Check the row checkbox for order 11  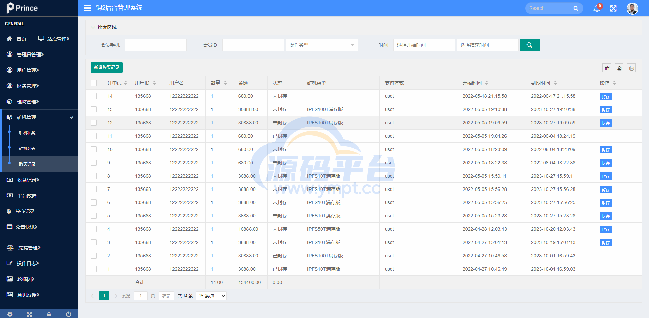94,136
